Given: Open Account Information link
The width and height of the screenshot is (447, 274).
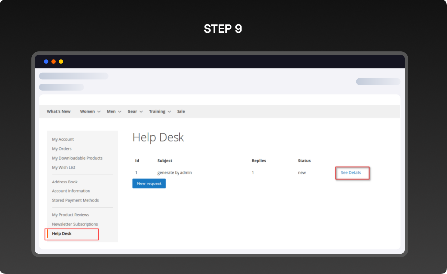Looking at the screenshot, I should 71,191.
